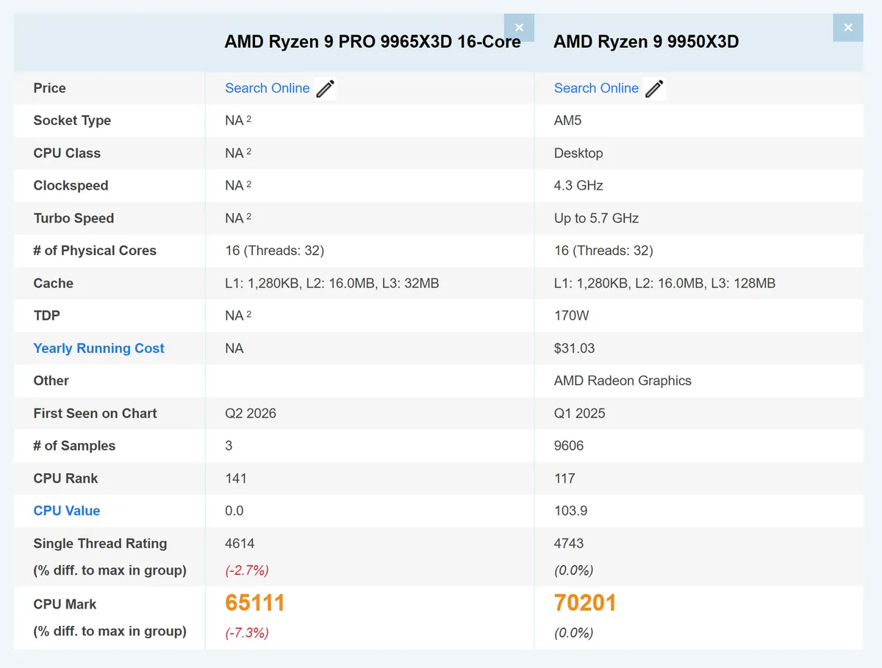Viewport: 882px width, 668px height.
Task: Remove the Ryzen 9 9950X3D column
Action: 848,27
